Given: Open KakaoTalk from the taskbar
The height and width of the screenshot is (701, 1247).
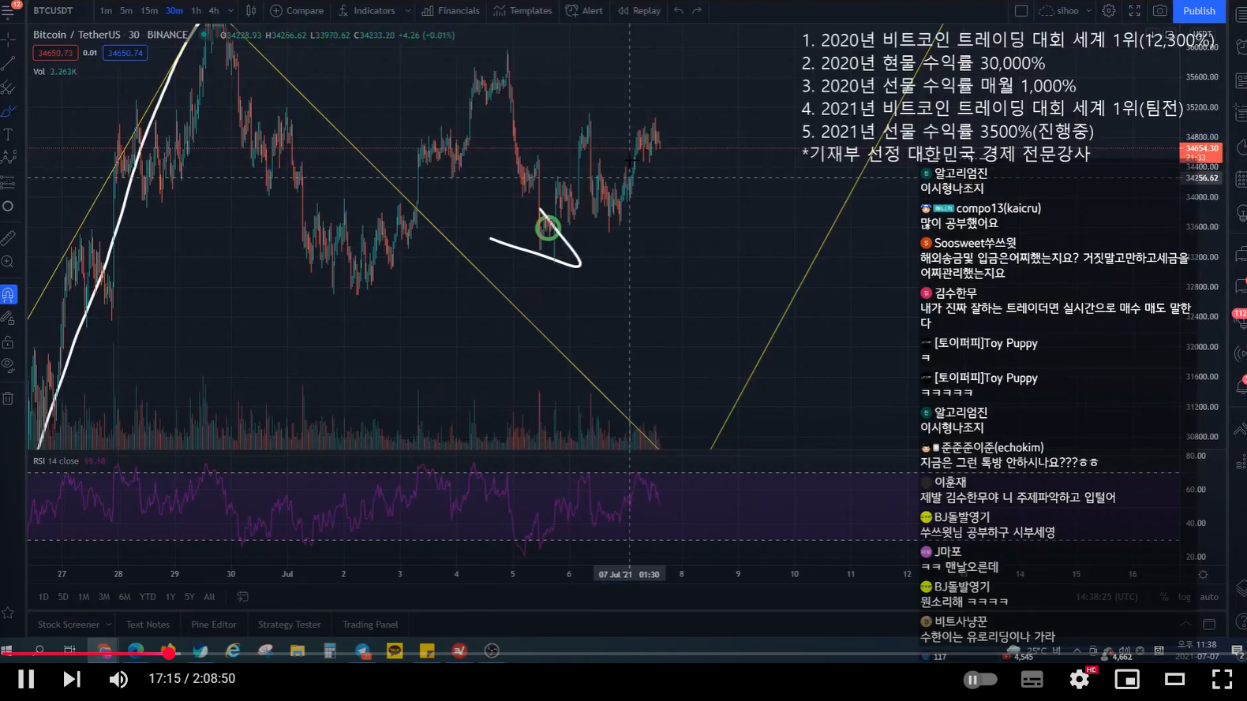Looking at the screenshot, I should coord(395,651).
